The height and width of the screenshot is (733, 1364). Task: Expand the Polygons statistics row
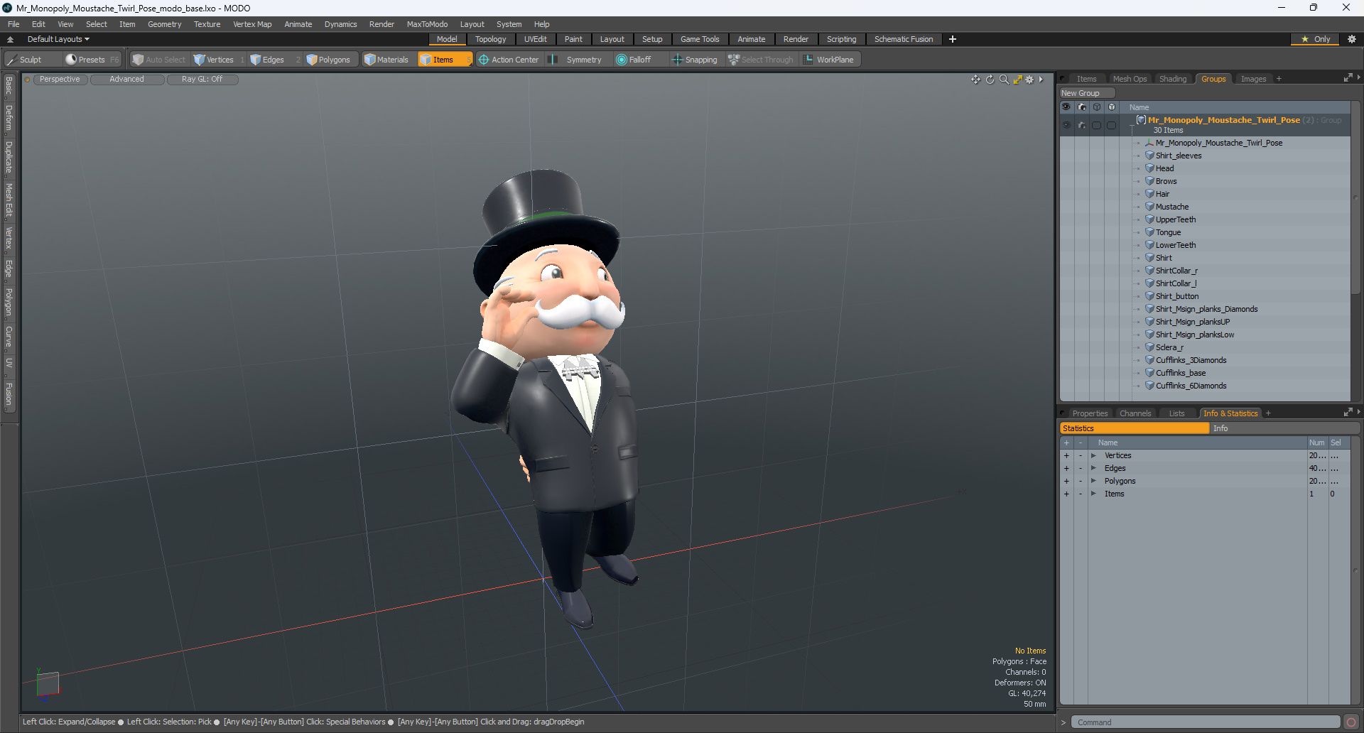click(x=1093, y=482)
